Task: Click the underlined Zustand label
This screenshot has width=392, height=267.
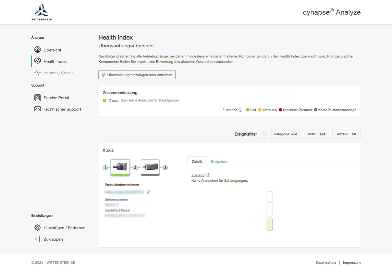Action: point(198,175)
